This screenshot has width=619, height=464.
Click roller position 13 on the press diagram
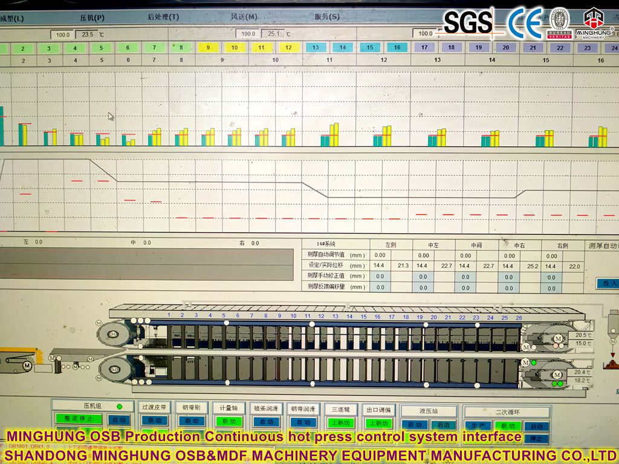tap(334, 315)
